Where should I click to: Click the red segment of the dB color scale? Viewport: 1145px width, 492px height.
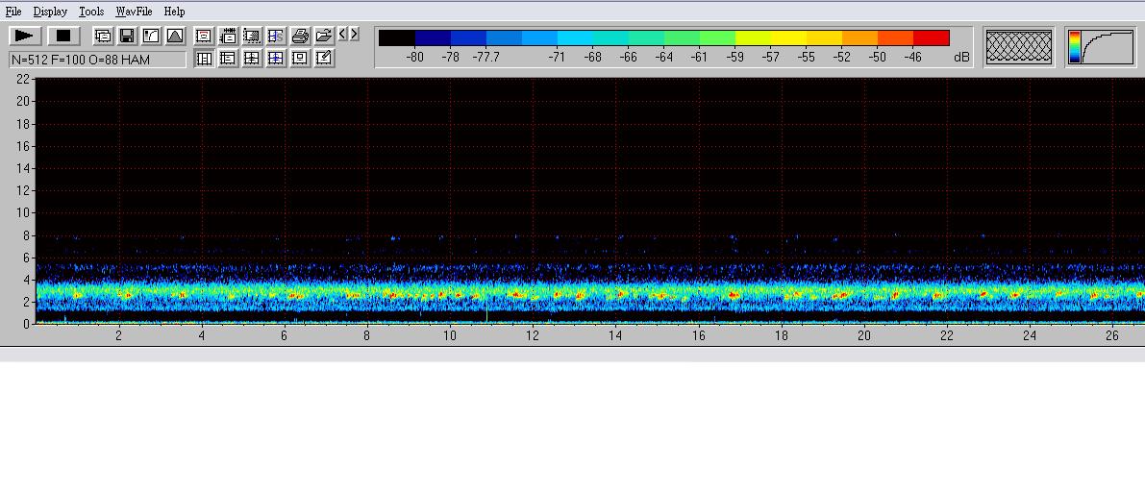coord(931,37)
